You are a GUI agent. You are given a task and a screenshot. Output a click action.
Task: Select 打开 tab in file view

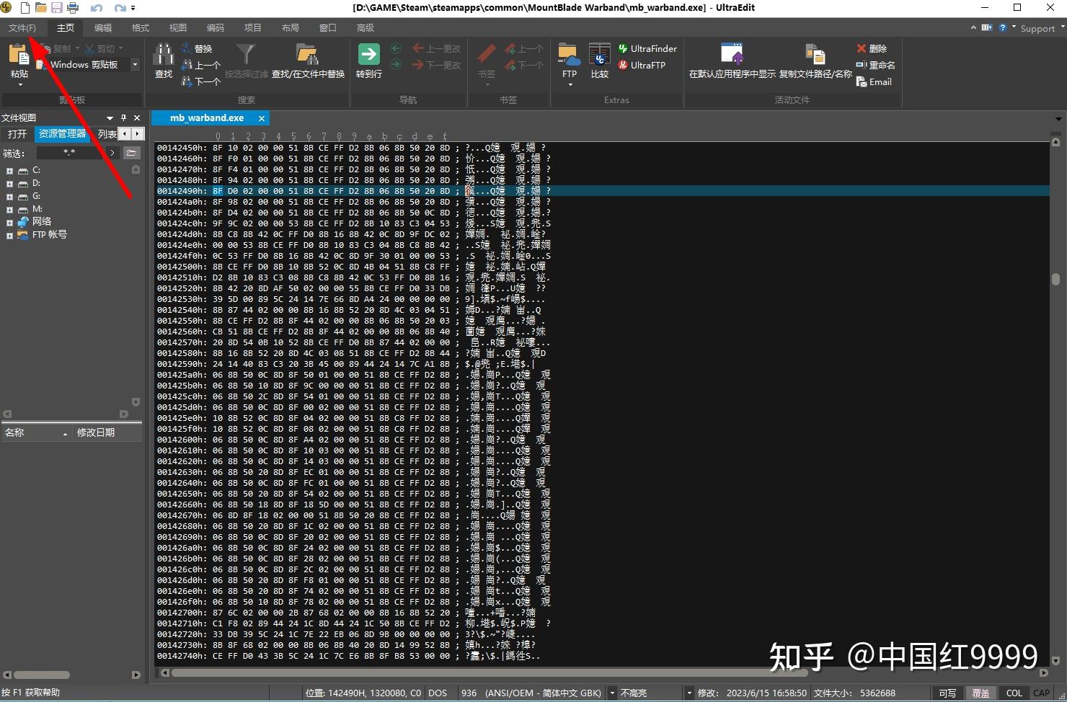coord(17,134)
